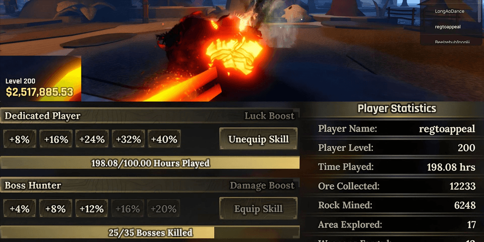Click the Hours Played progress bar
The height and width of the screenshot is (242, 484).
click(x=150, y=163)
